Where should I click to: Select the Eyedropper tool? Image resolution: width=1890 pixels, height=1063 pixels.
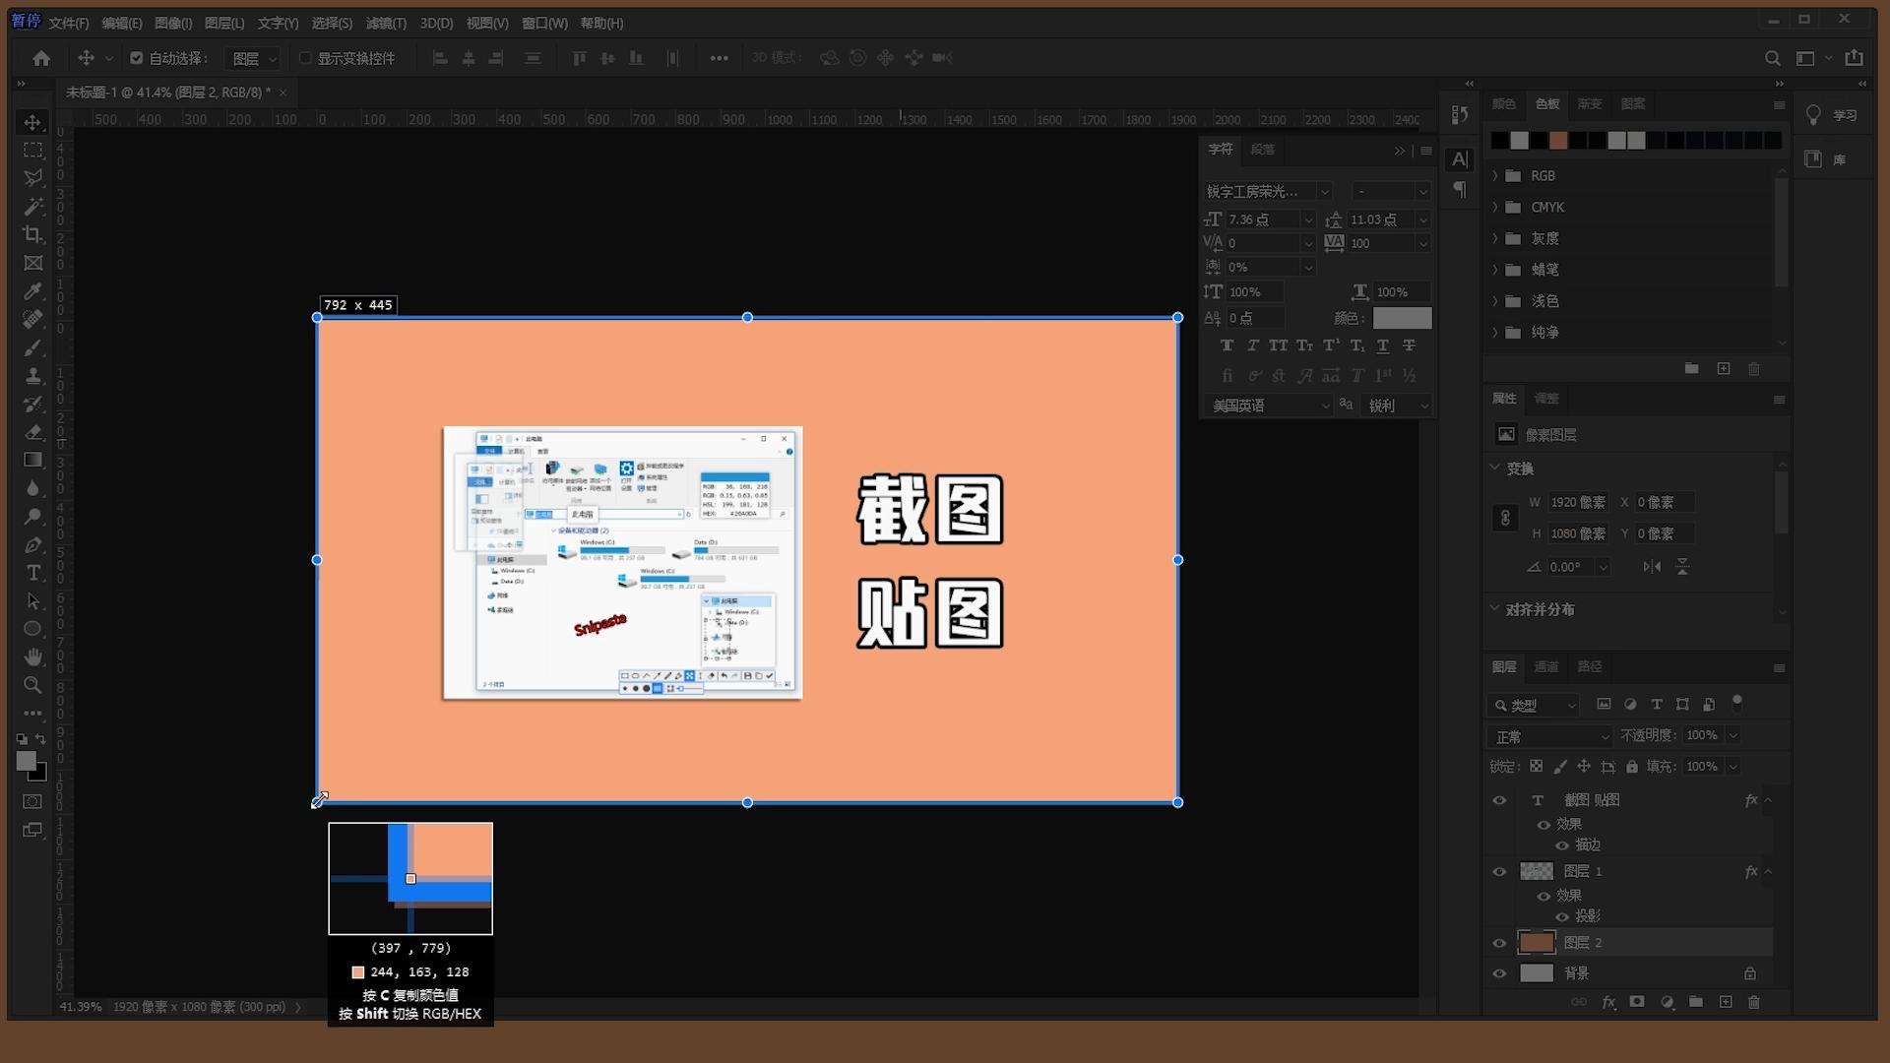[32, 291]
